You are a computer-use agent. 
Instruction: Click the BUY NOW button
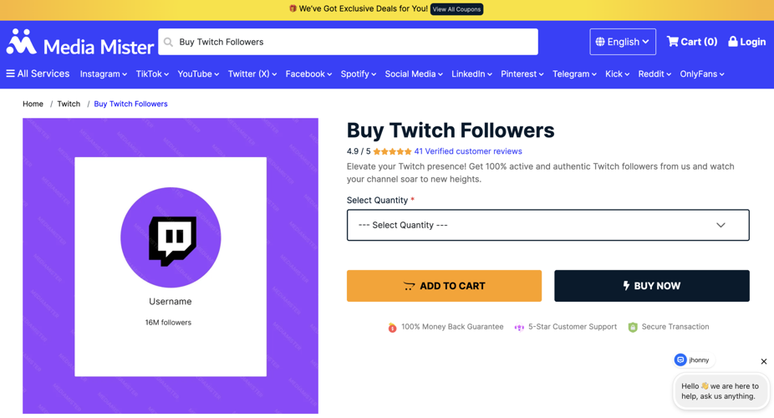point(652,286)
